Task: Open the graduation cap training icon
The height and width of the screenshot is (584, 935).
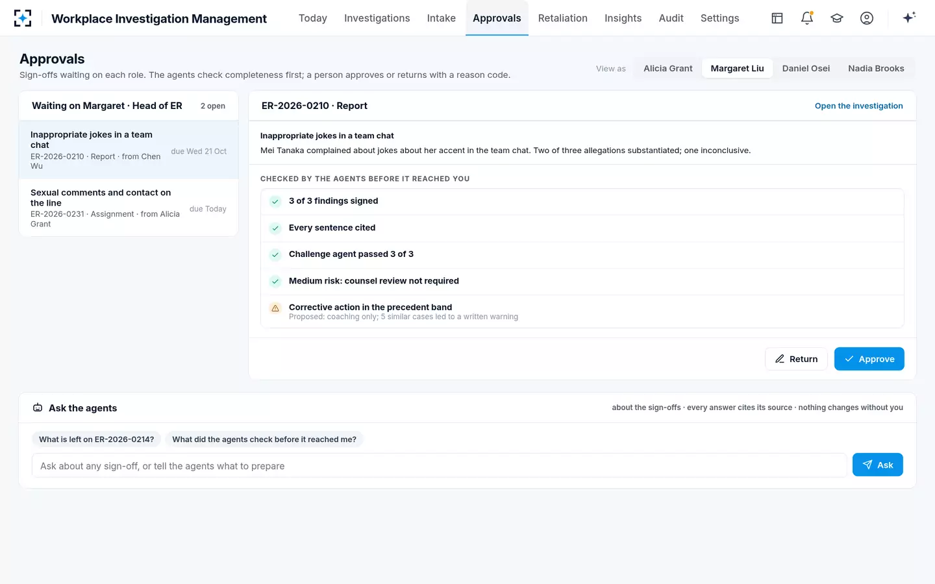Action: tap(837, 18)
